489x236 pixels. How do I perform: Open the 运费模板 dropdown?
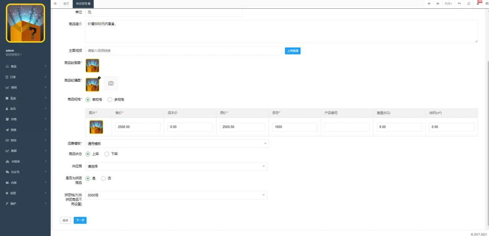click(176, 144)
